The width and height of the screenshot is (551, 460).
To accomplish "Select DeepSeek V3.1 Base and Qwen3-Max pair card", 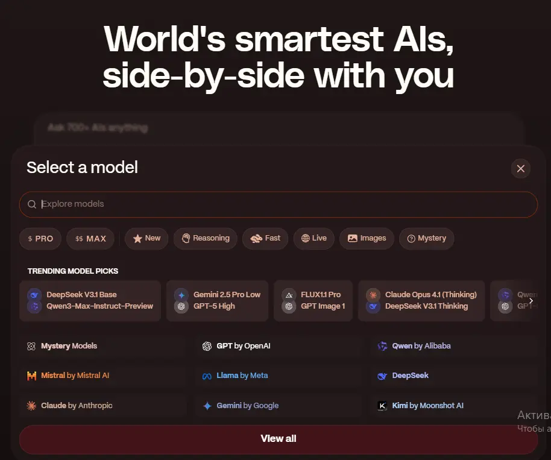I will (90, 300).
